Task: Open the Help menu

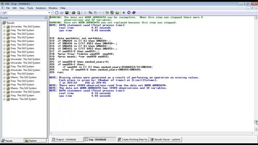Action: (63, 8)
